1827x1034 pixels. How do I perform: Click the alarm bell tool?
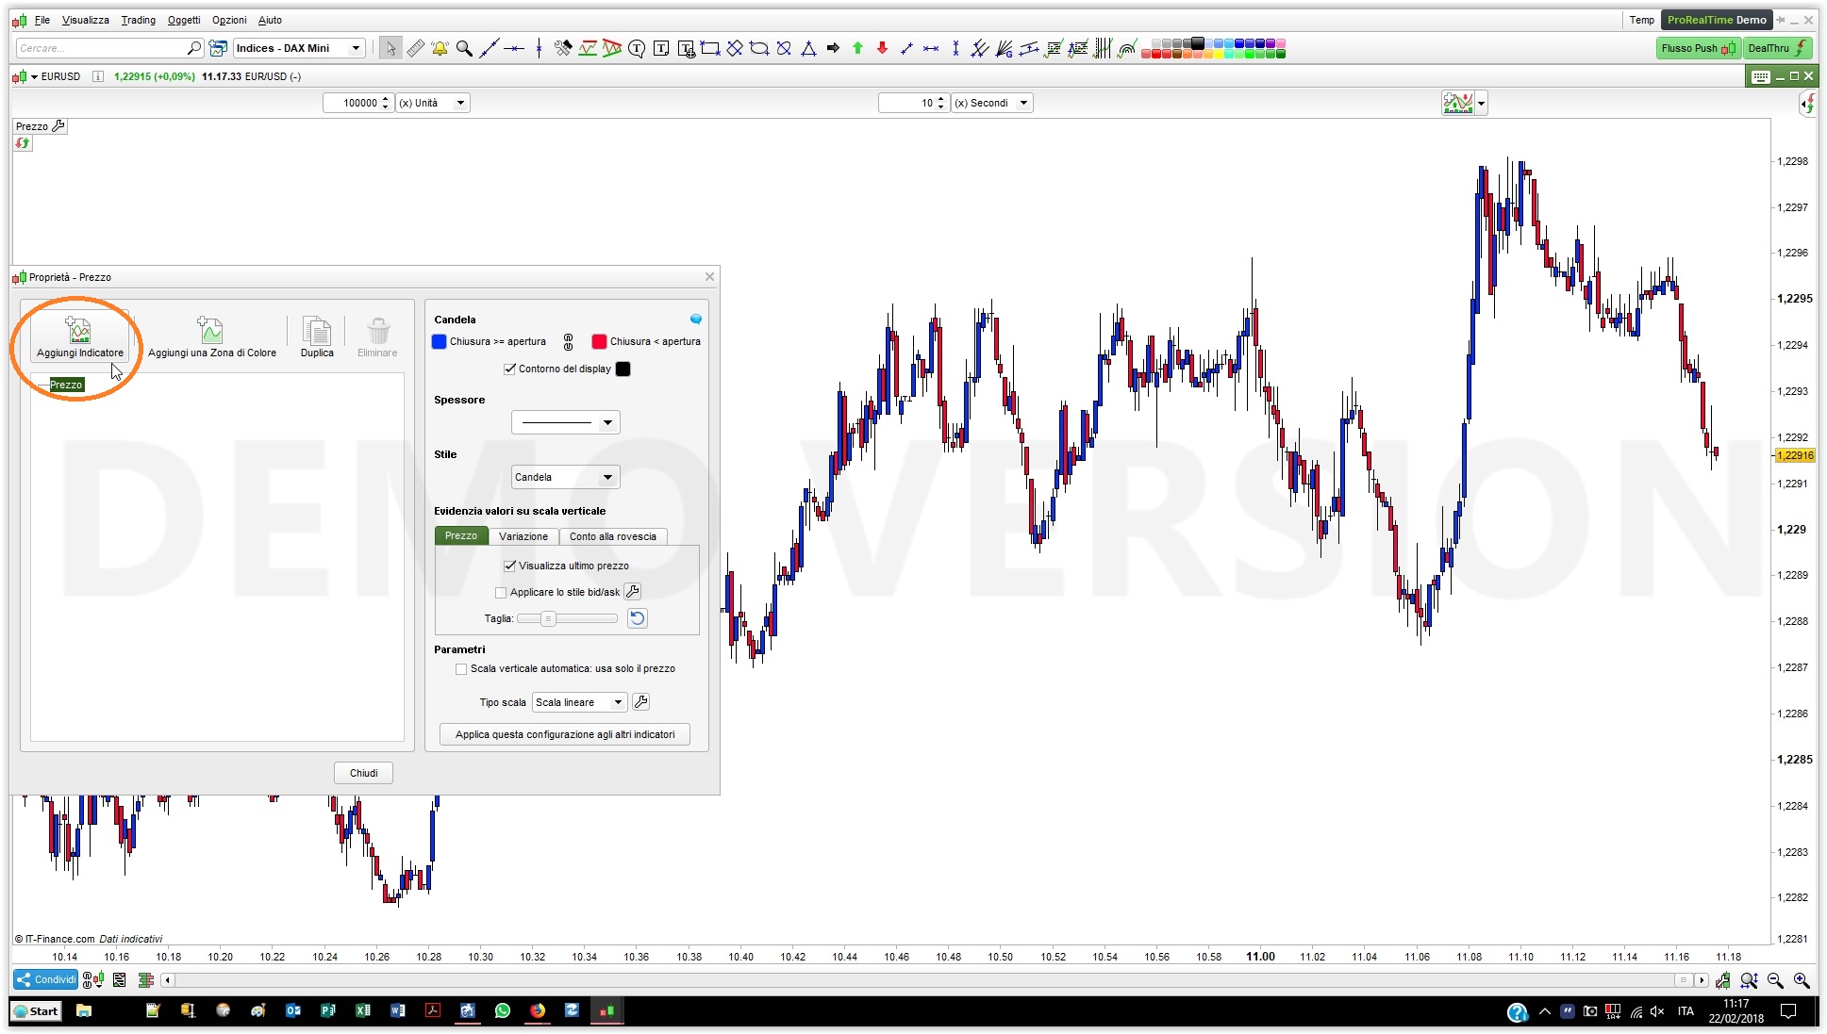tap(440, 48)
